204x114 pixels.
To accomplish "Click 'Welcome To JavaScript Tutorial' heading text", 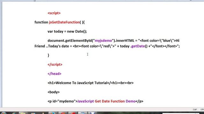I will [81, 83].
